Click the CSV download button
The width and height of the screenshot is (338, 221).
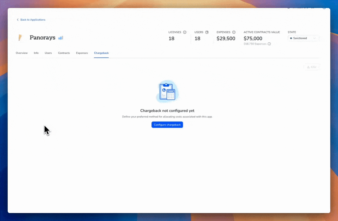312,67
